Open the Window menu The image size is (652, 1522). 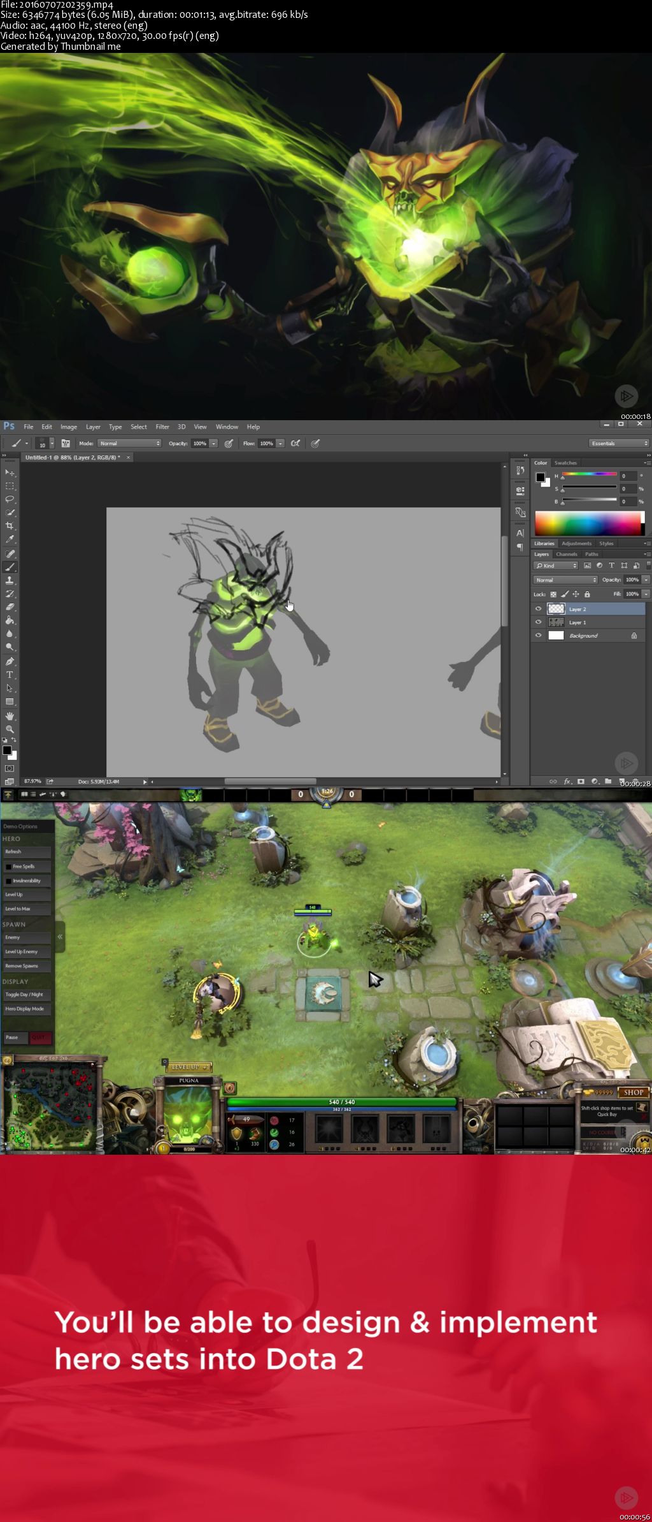227,427
